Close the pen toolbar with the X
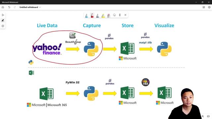This screenshot has height=119, width=212. coord(125,15)
